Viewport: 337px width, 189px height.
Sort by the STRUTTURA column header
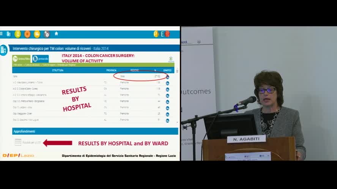[58, 70]
